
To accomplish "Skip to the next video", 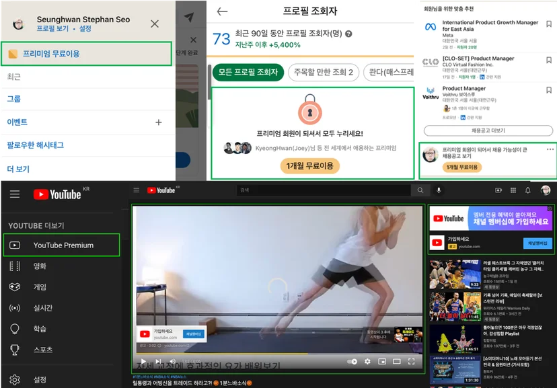I will [158, 361].
